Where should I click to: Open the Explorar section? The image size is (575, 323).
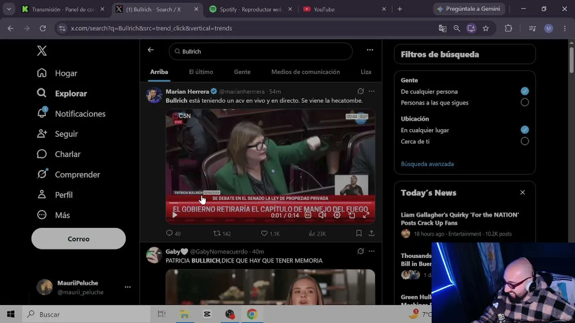(62, 93)
